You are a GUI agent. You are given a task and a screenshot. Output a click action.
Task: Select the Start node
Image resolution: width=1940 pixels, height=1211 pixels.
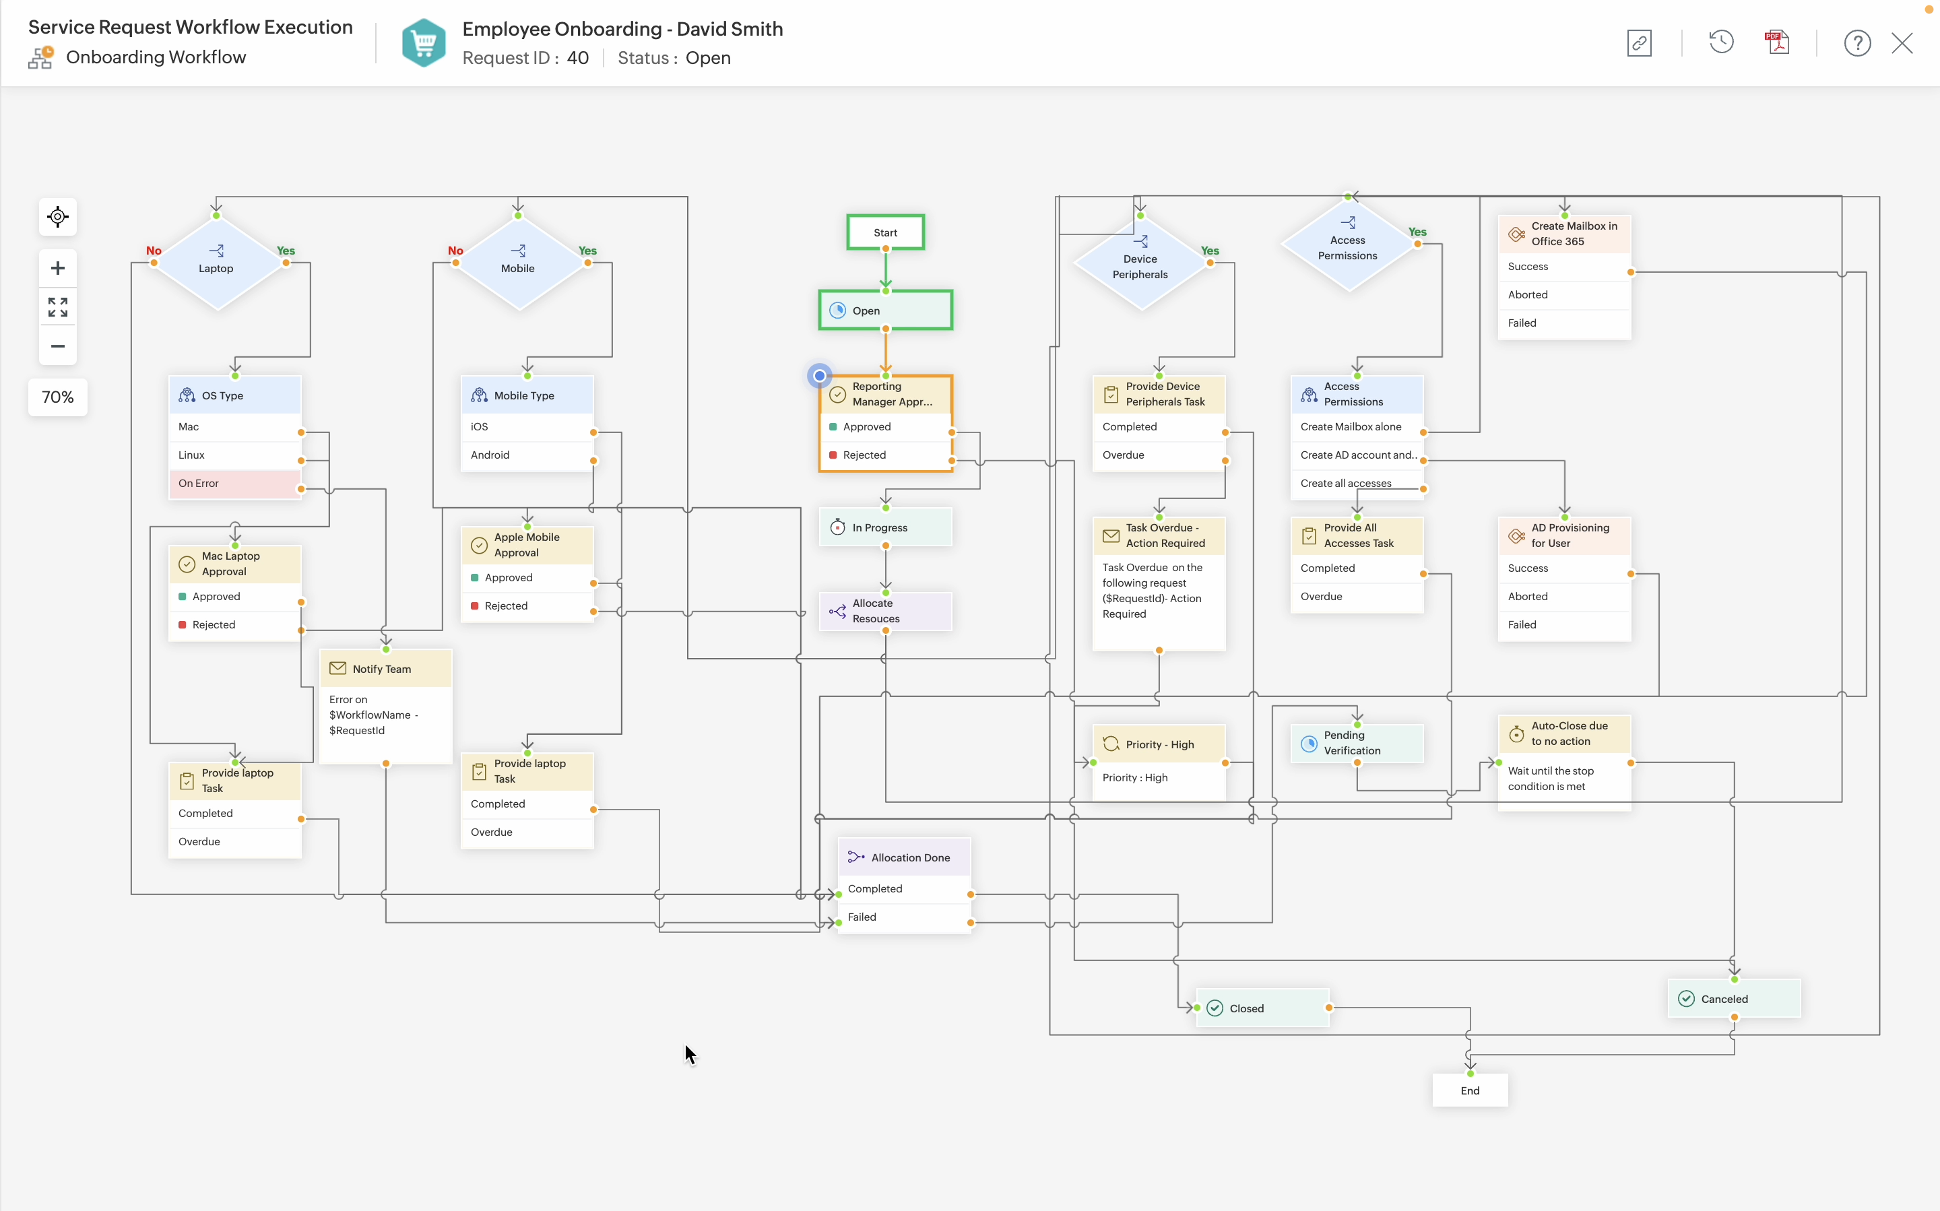point(885,232)
